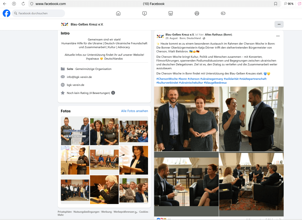302x220 pixels.
Task: Open the Video (Watch) icon
Action: tap(145, 13)
